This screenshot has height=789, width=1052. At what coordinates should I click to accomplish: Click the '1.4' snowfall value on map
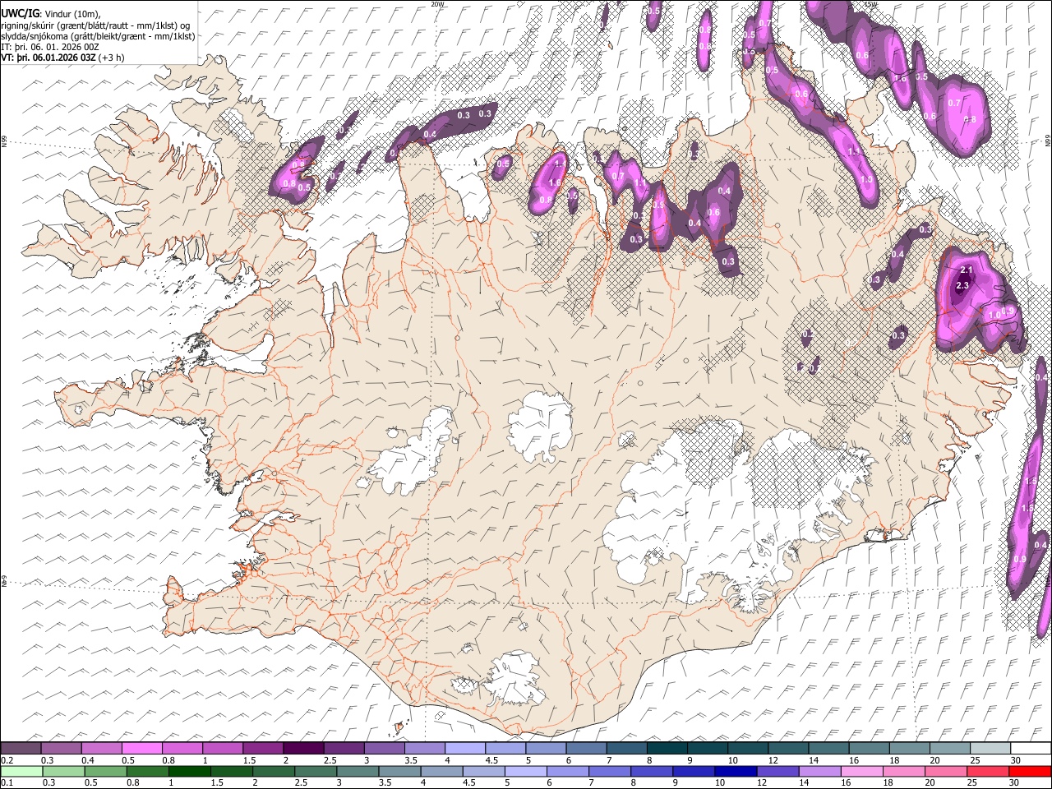coord(561,164)
